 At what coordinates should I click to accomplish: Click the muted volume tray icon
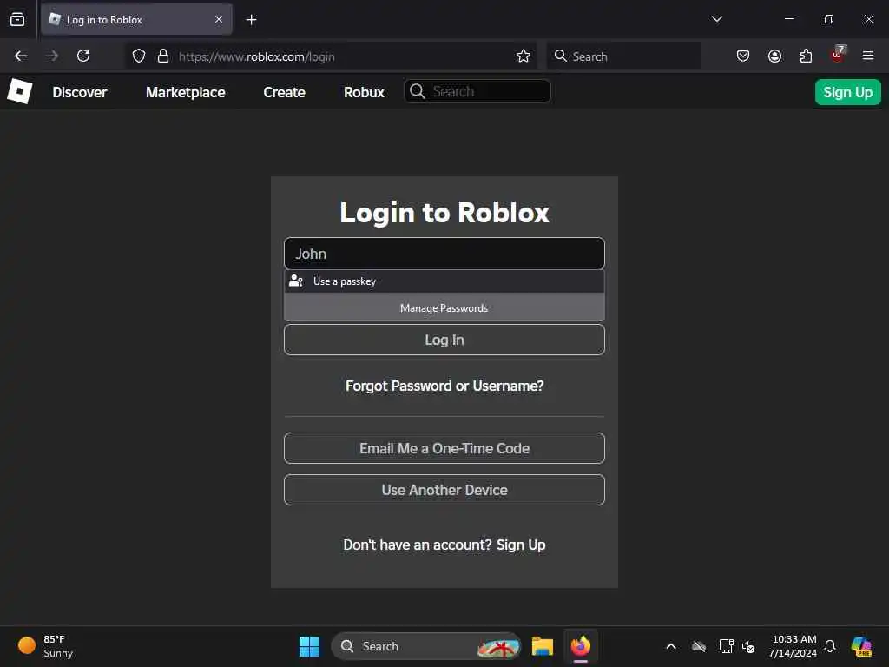(748, 646)
